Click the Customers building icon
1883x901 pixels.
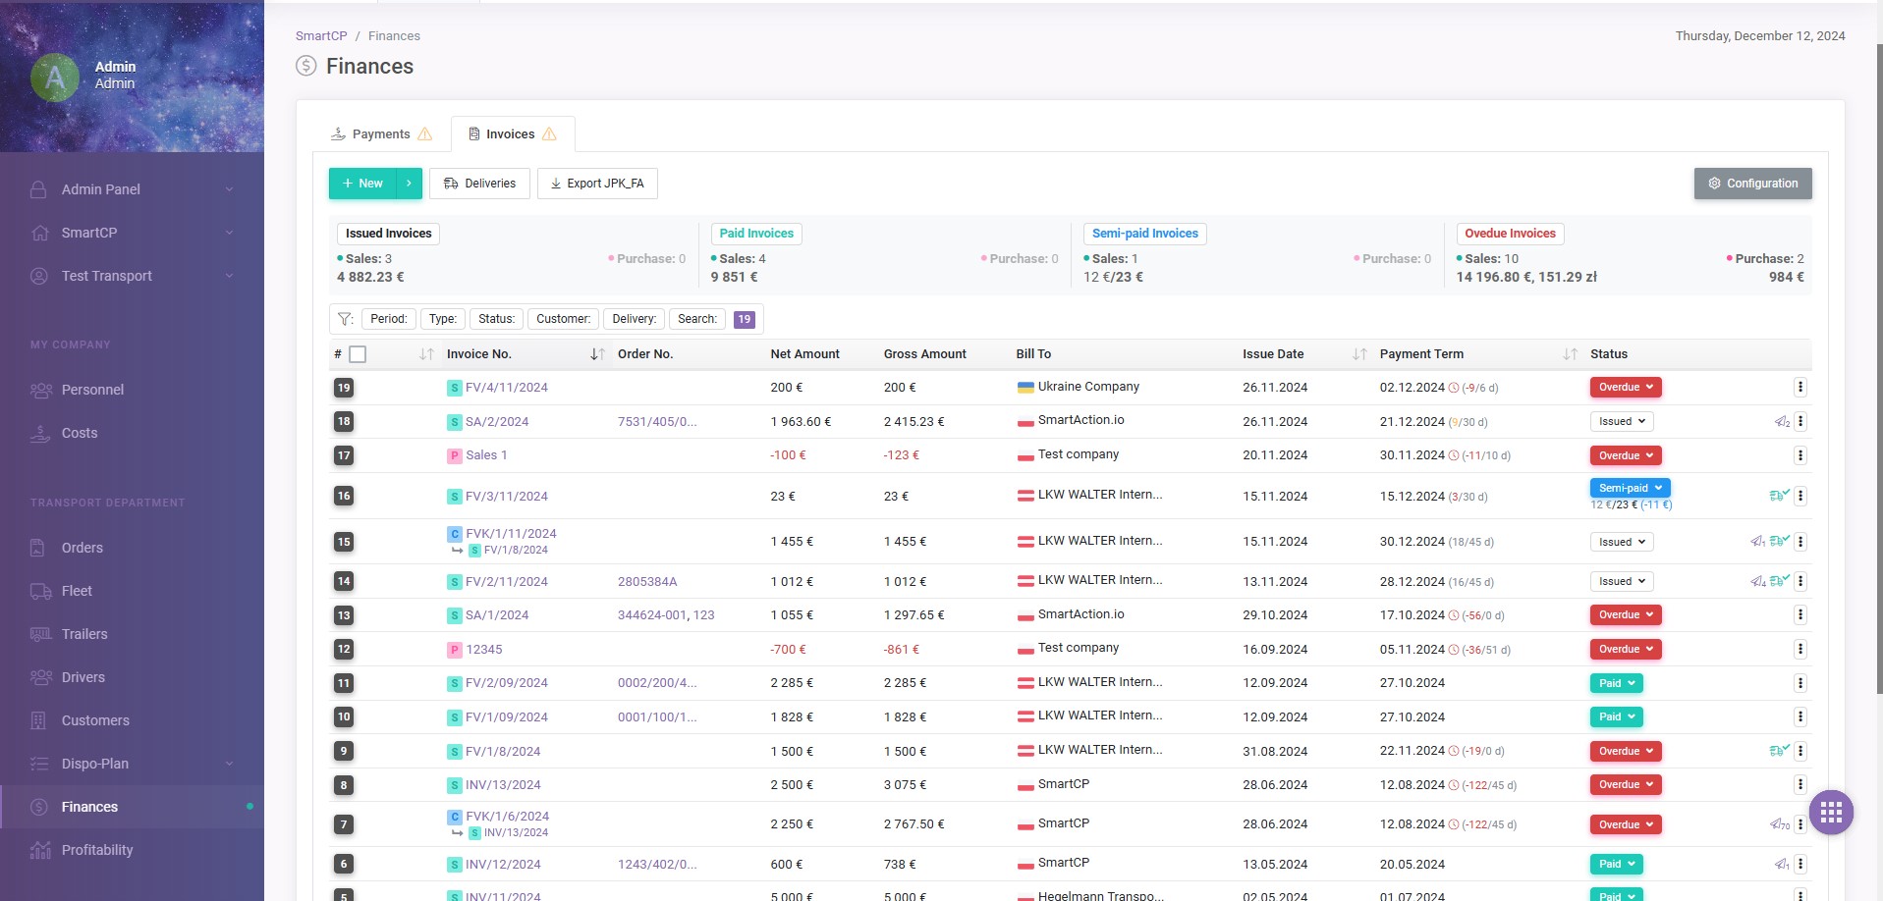38,720
